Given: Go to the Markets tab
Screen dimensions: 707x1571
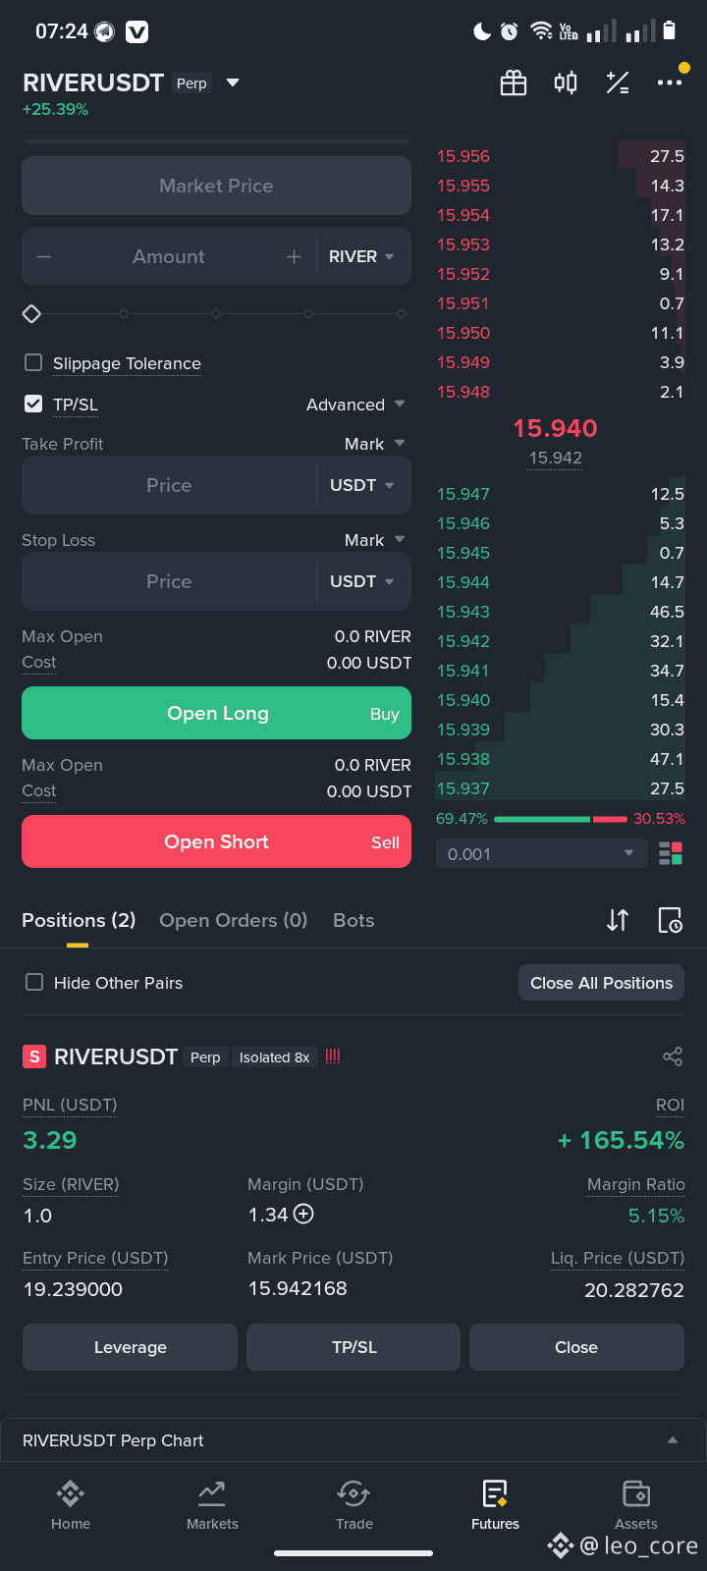Looking at the screenshot, I should (212, 1505).
